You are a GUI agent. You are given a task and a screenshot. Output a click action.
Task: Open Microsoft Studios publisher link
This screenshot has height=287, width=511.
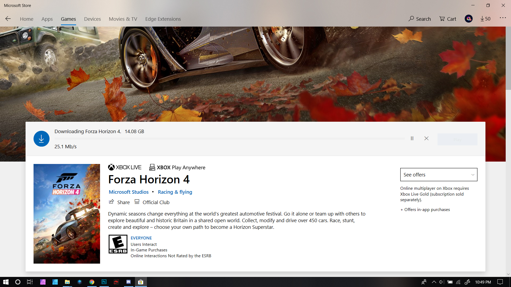[x=129, y=192]
